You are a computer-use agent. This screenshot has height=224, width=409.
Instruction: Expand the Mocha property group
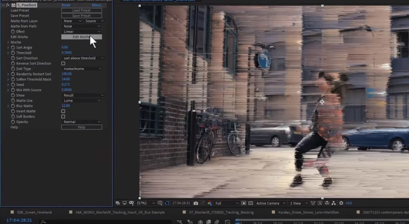8,42
